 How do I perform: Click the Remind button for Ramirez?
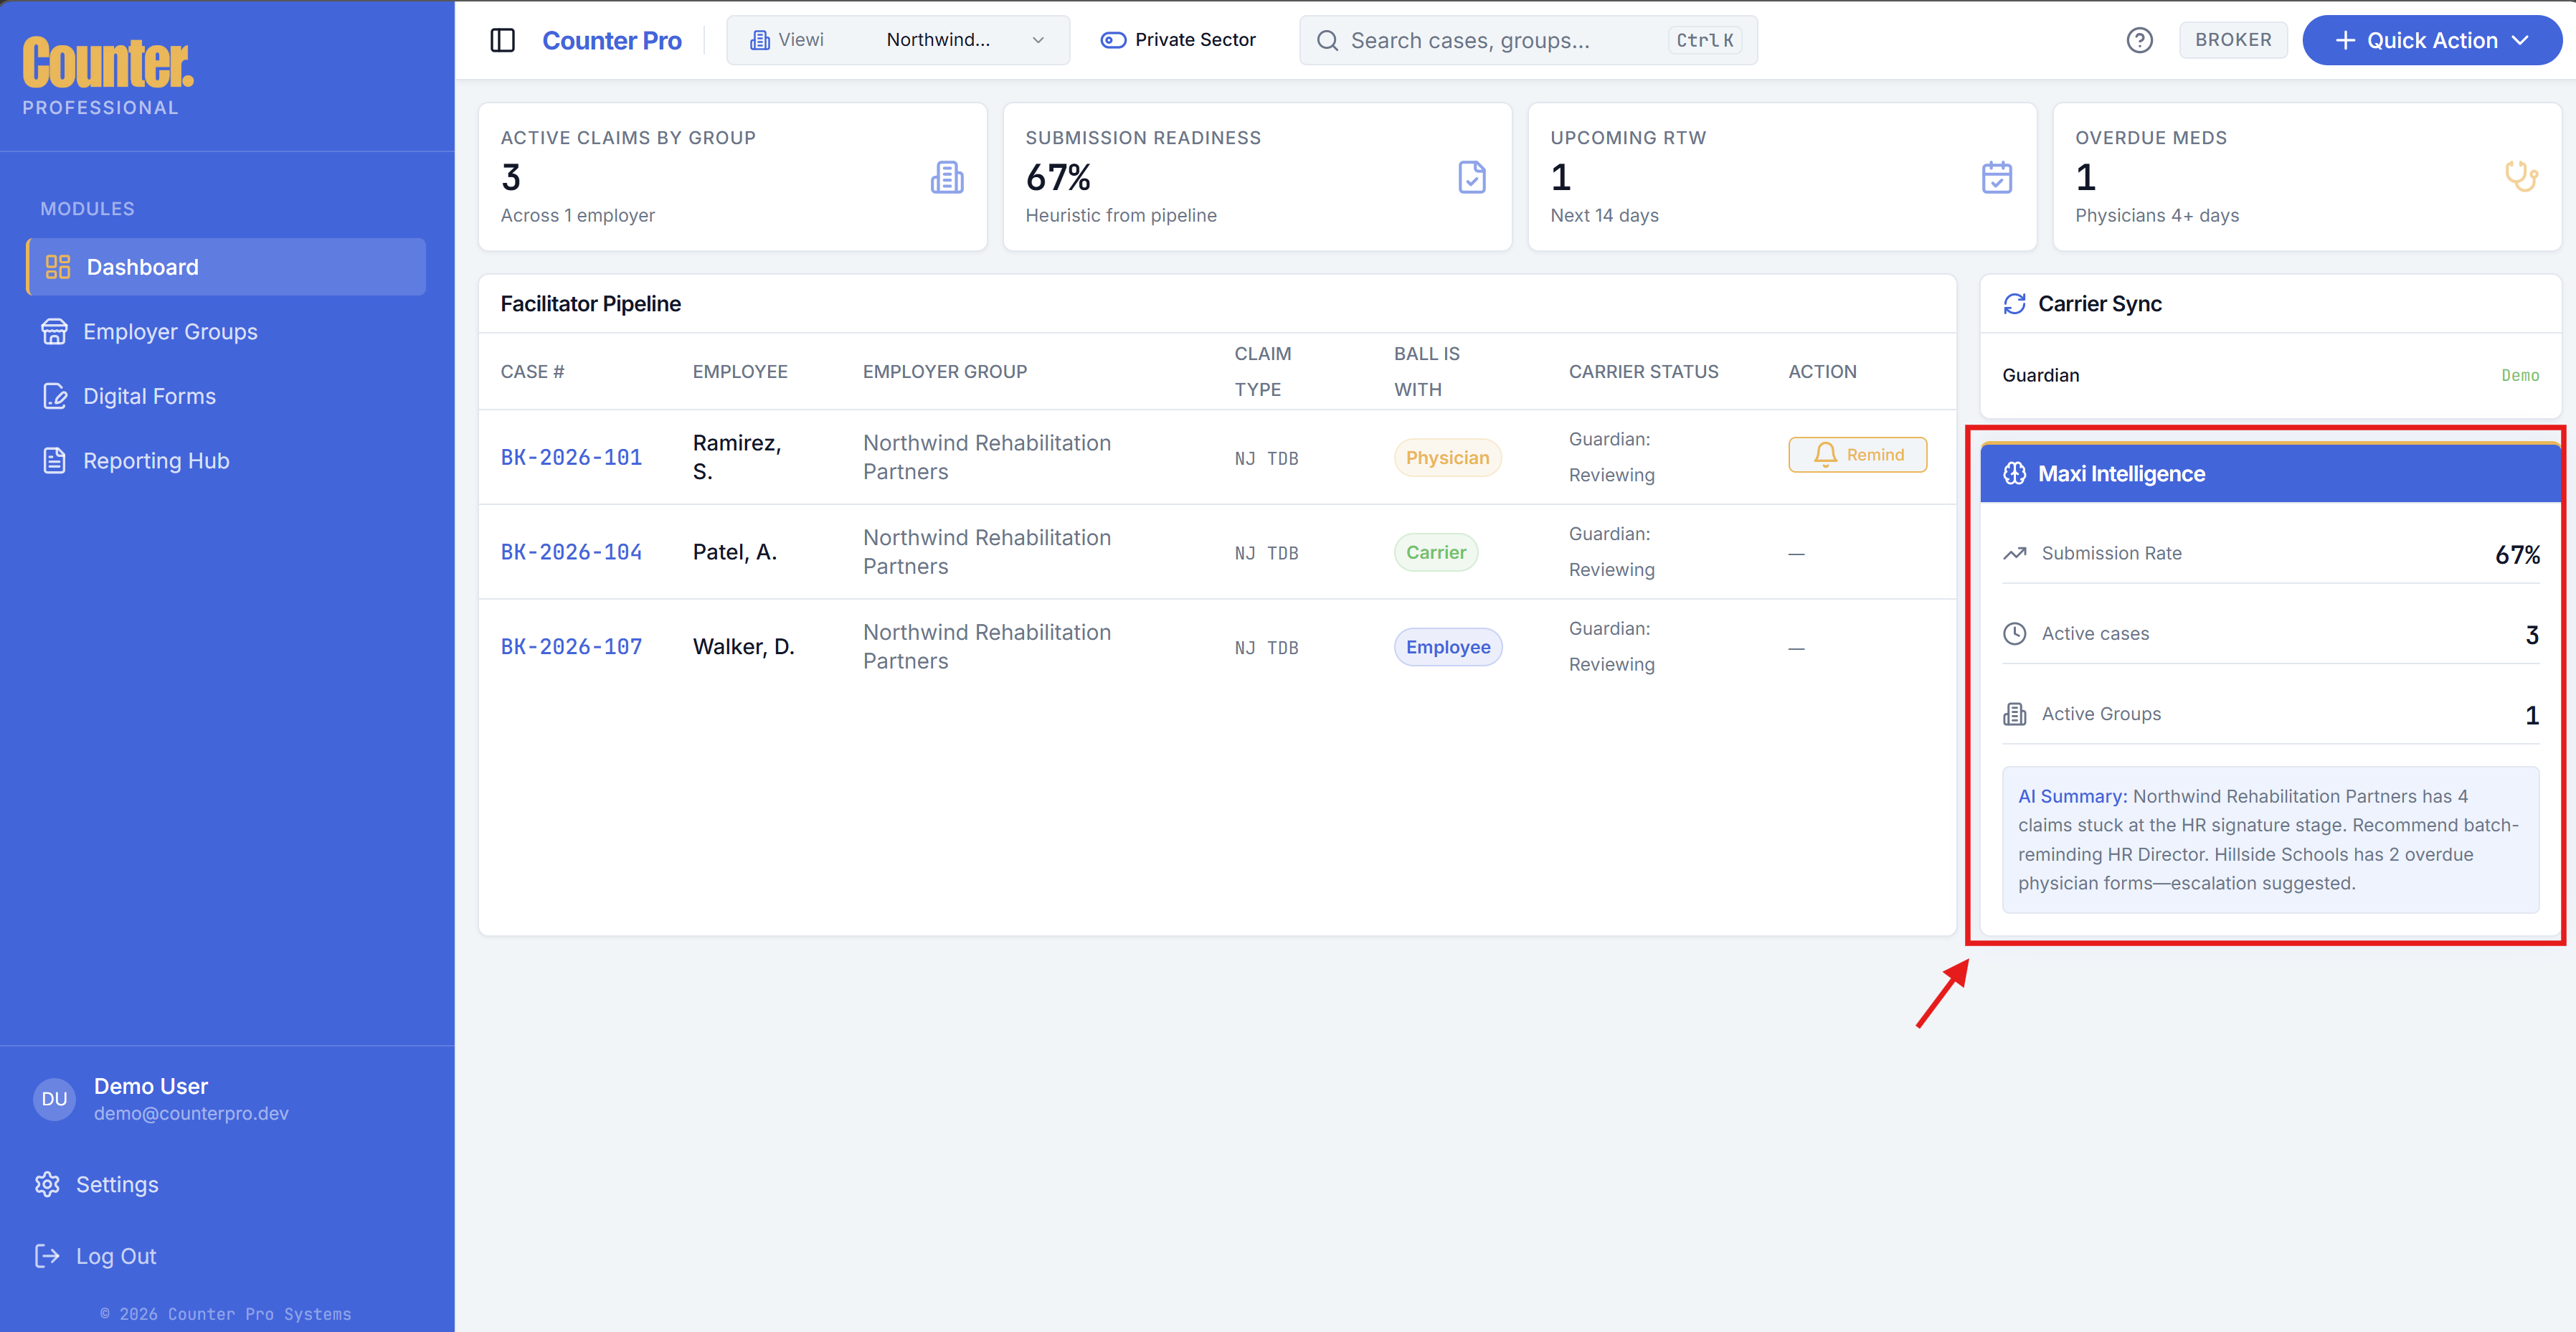(1857, 454)
